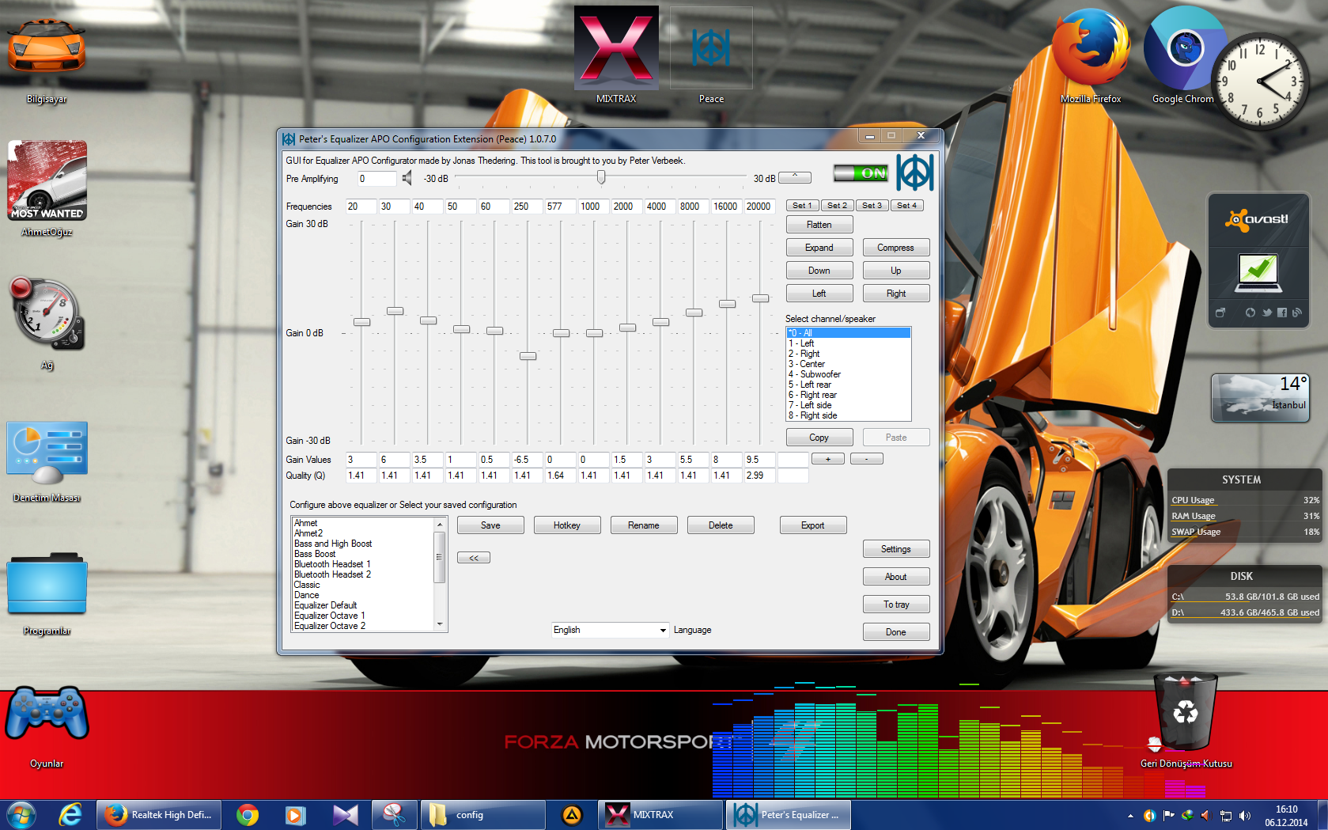Open Peace Settings
Viewport: 1328px width, 830px height.
point(896,549)
